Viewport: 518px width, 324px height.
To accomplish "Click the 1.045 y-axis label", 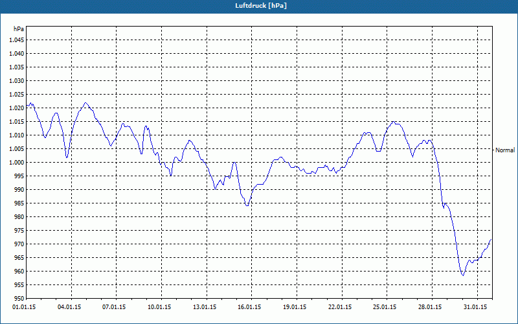I will click(17, 40).
